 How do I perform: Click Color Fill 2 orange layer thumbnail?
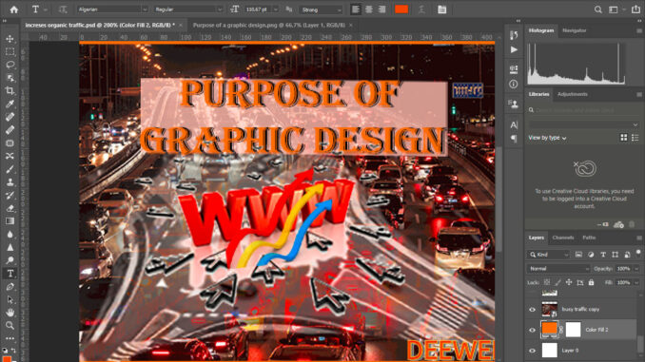tap(549, 330)
